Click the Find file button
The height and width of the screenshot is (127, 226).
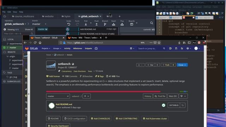pos(160,96)
